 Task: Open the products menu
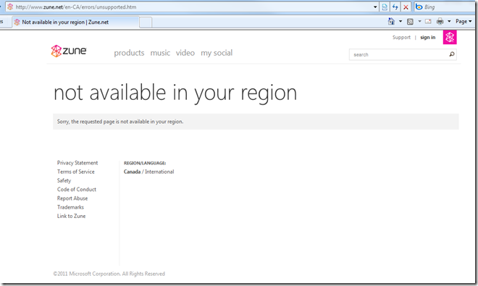coord(129,53)
